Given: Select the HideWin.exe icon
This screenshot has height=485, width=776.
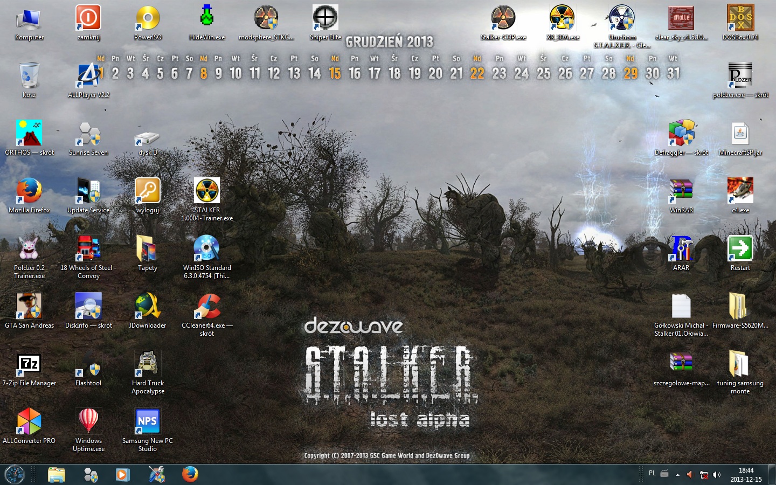Looking at the screenshot, I should click(207, 23).
